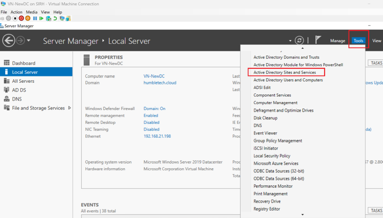Select Active Directory Sites and Services
The height and width of the screenshot is (218, 383).
285,72
